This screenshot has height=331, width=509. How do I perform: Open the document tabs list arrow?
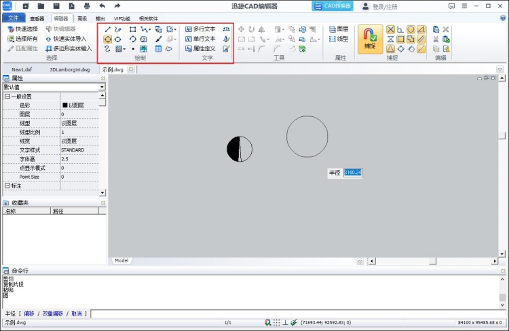[x=499, y=69]
